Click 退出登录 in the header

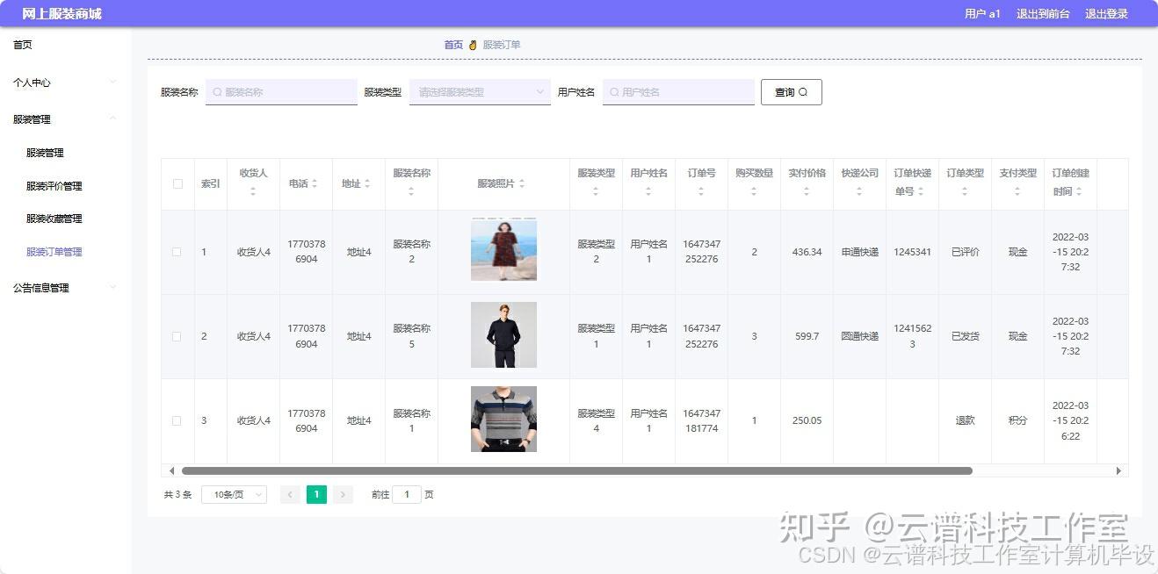[x=1106, y=14]
